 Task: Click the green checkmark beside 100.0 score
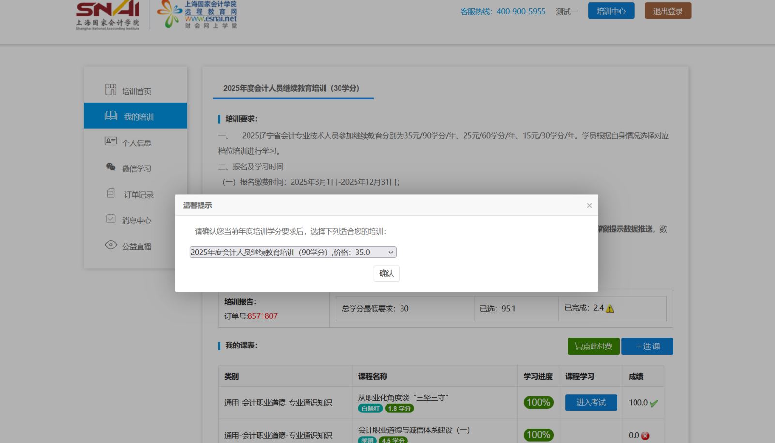tap(653, 403)
